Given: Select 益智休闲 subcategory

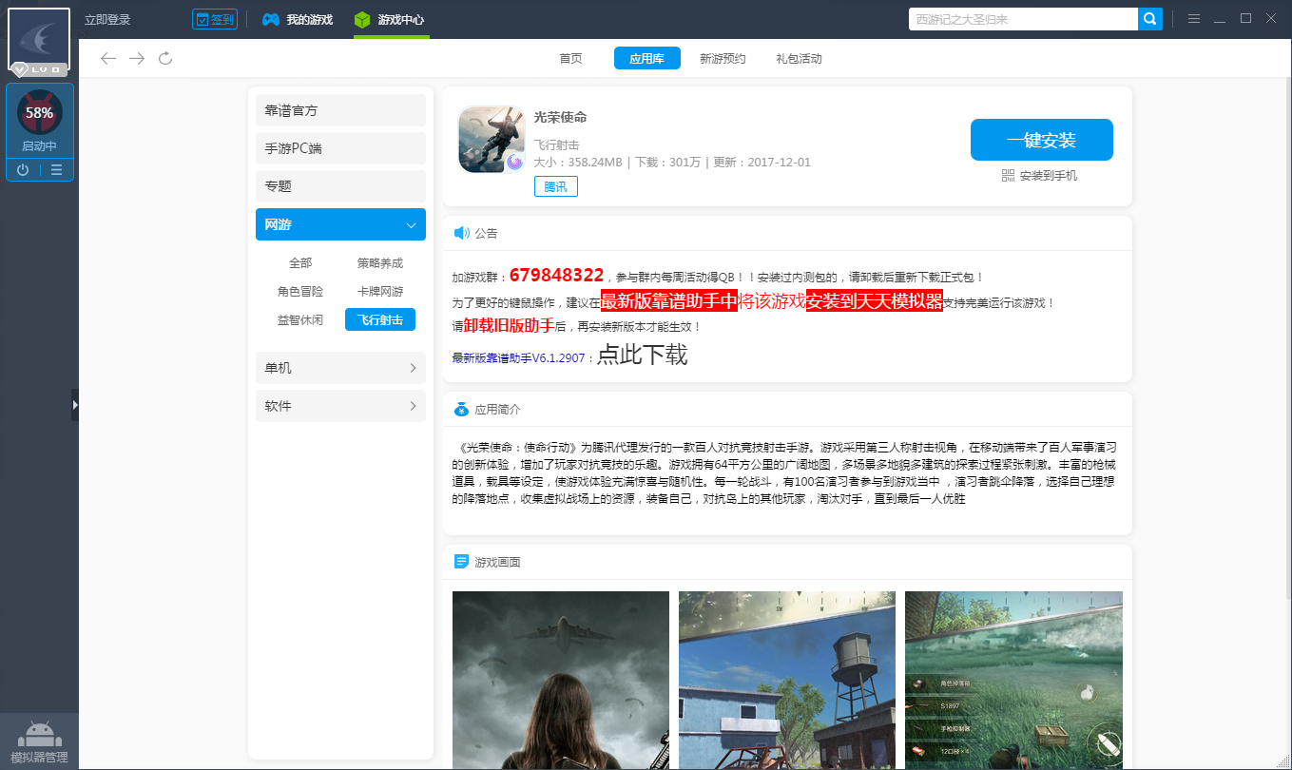Looking at the screenshot, I should tap(300, 320).
